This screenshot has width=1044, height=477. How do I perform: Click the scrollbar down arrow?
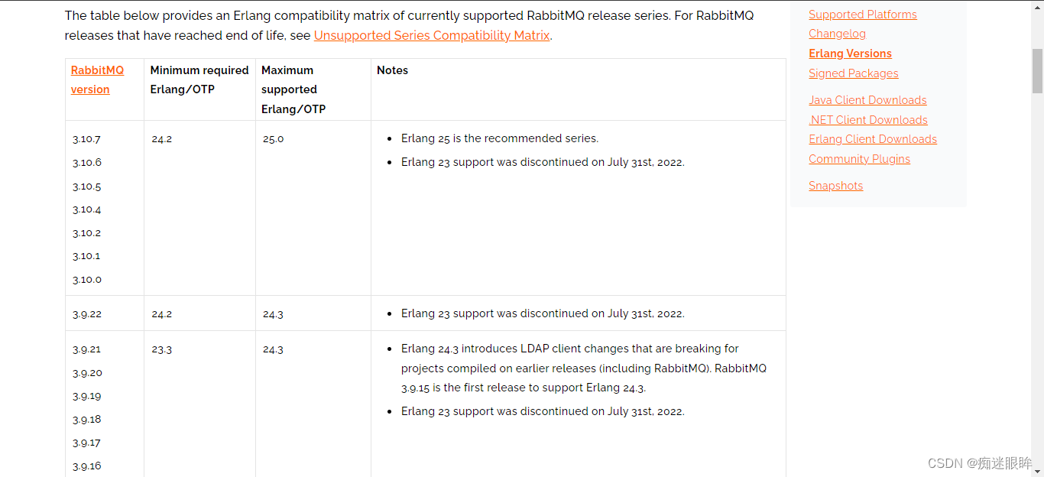pos(1038,470)
